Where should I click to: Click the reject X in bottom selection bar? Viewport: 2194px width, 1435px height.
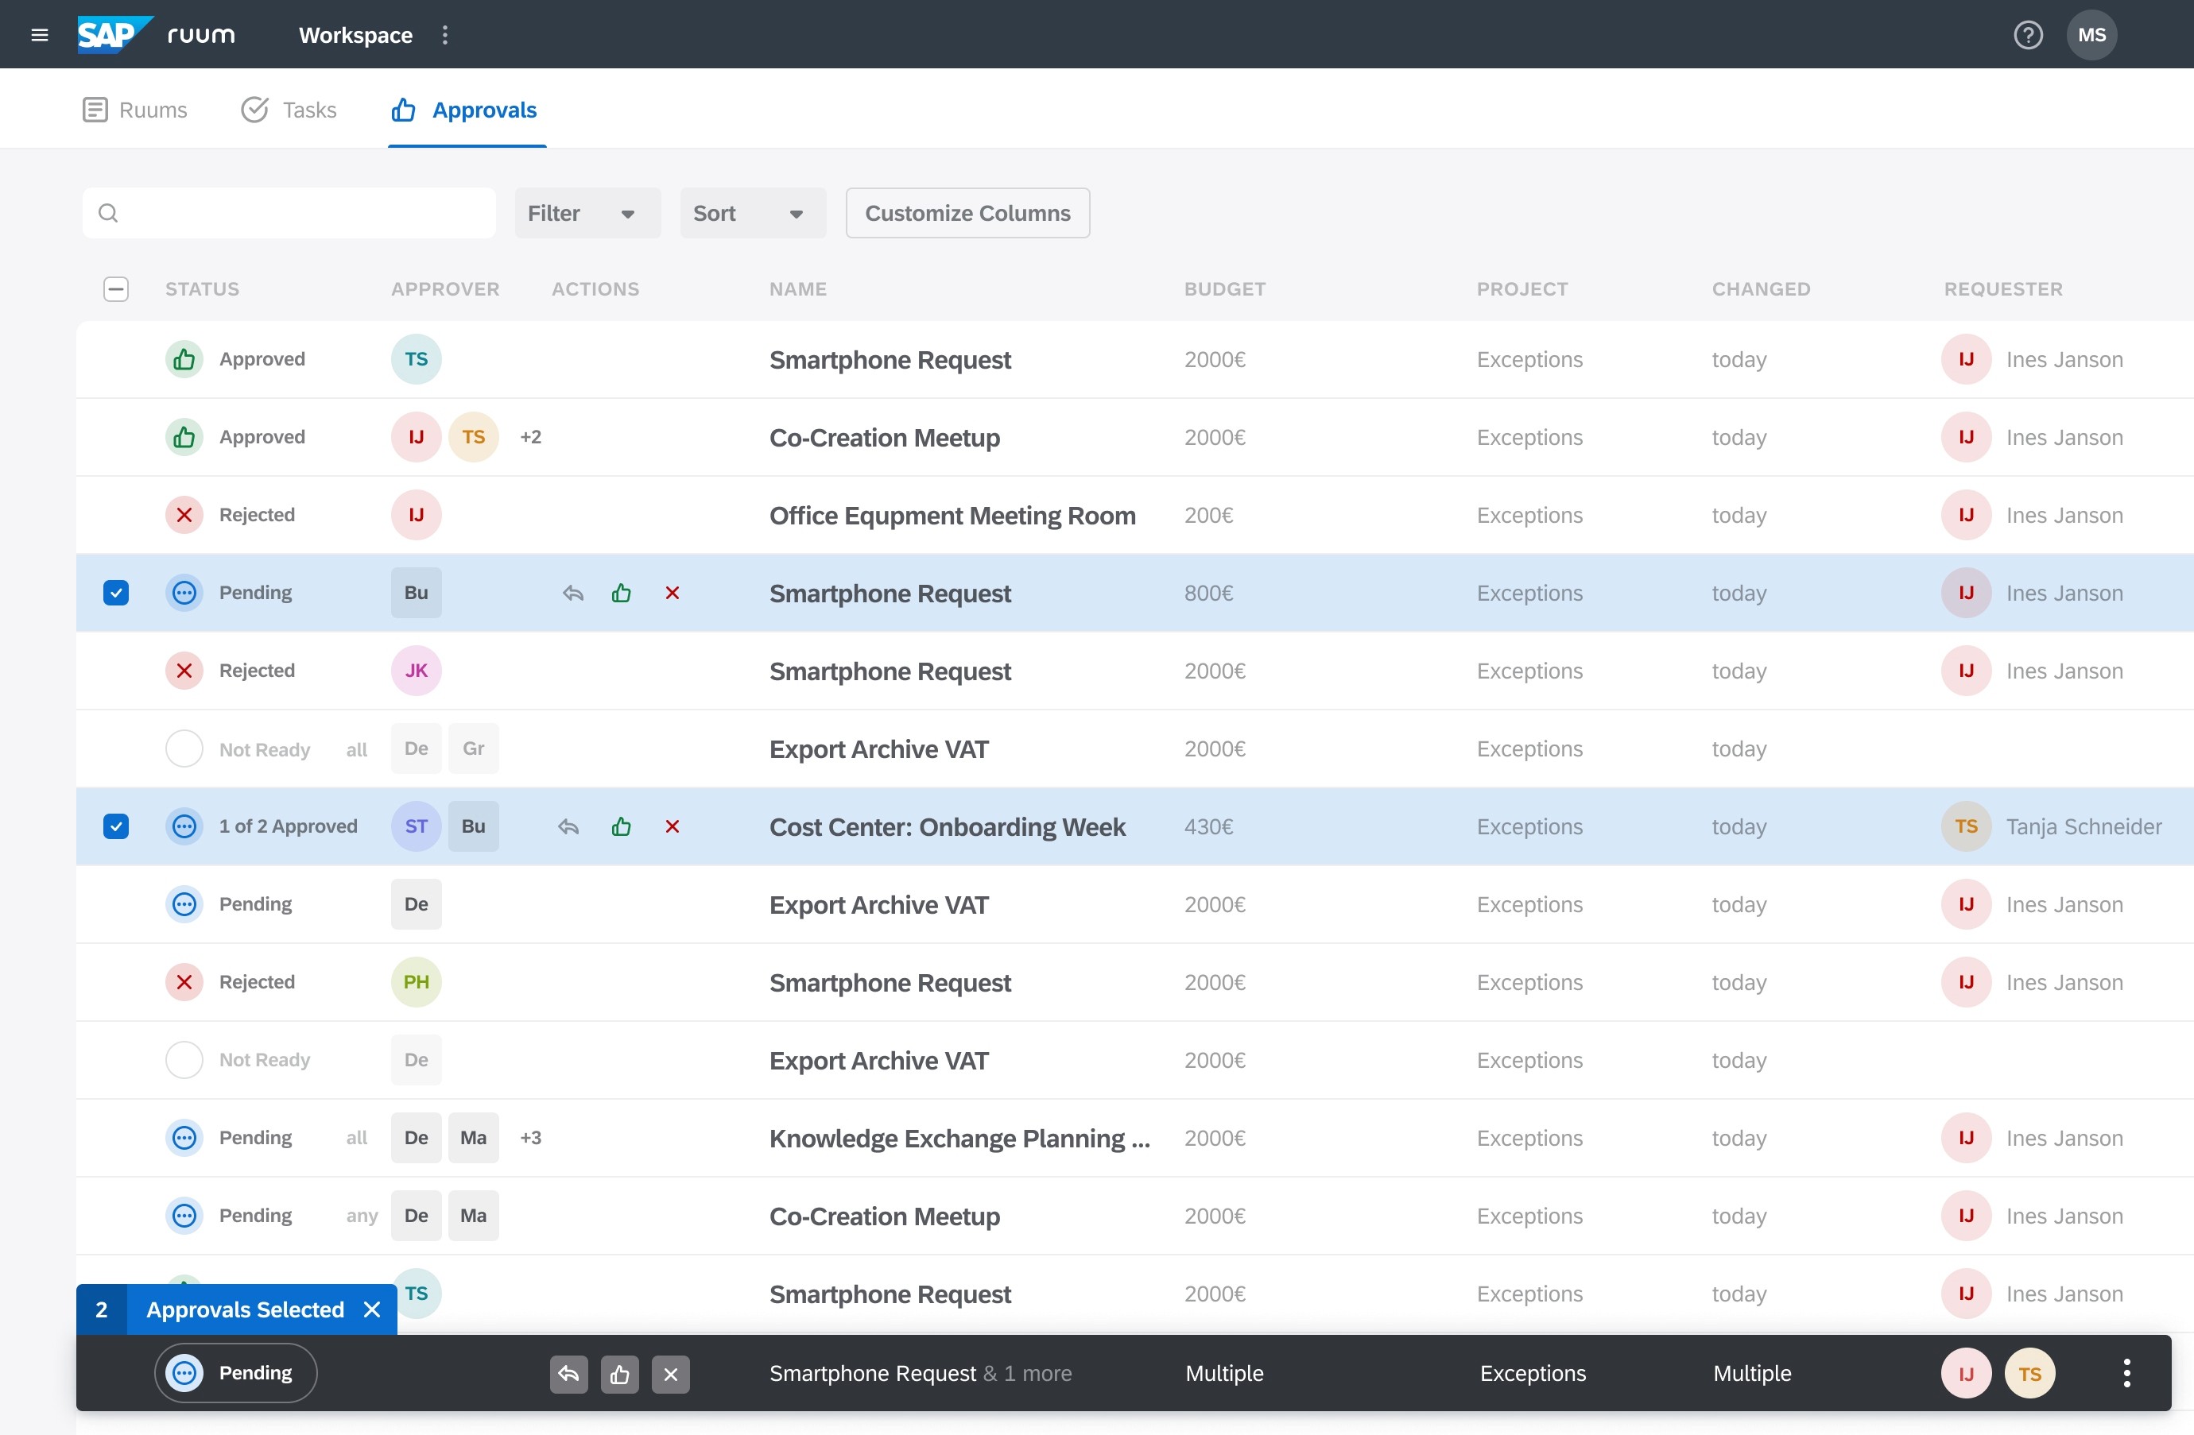[x=670, y=1374]
